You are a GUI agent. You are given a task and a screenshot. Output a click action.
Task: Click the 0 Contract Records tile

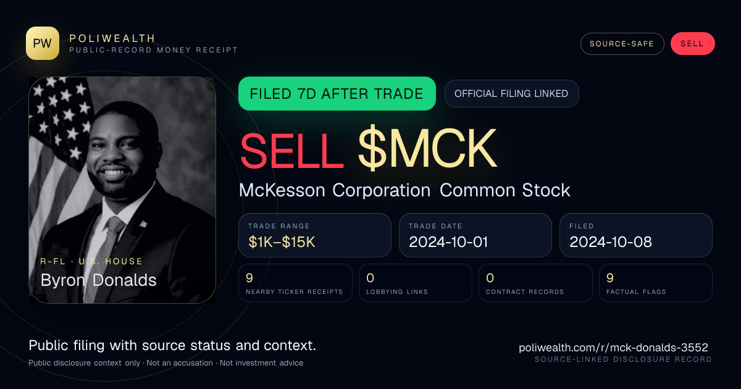tap(535, 283)
